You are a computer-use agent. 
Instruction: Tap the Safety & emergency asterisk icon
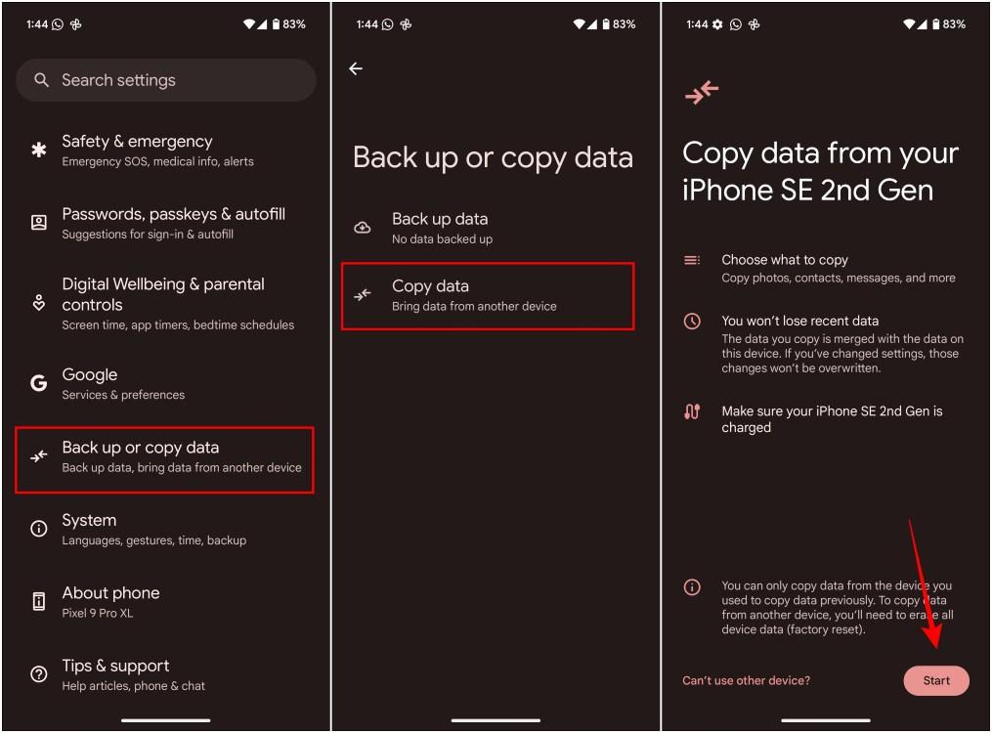coord(38,150)
